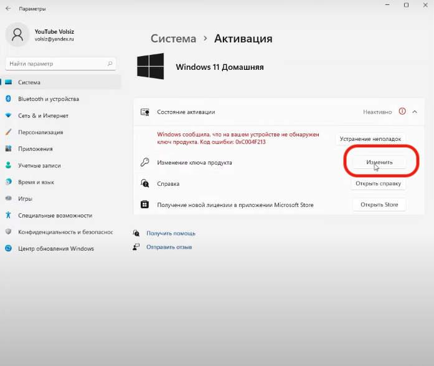Click the Получение новой лицензии label
The image size is (434, 366).
click(x=235, y=205)
